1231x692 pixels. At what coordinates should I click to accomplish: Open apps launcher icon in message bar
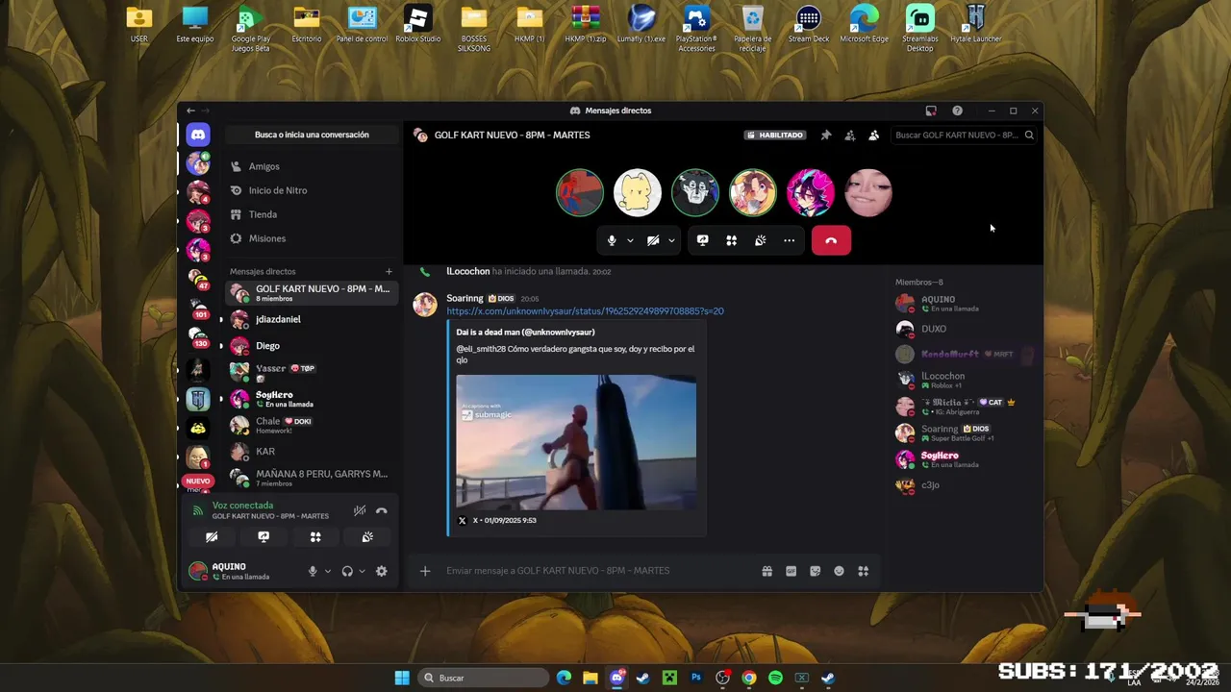[863, 571]
